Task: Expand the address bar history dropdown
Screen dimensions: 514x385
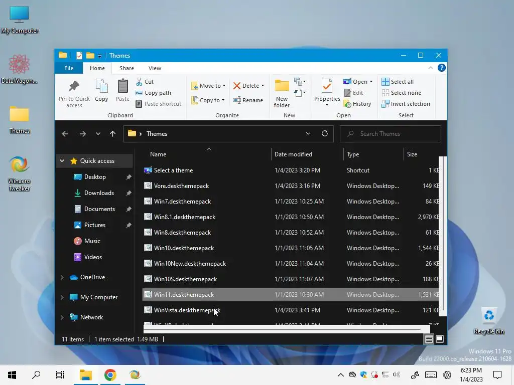Action: (x=308, y=133)
